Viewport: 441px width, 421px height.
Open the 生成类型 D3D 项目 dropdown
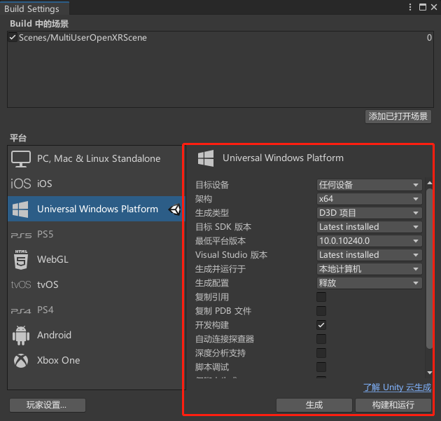pos(370,213)
